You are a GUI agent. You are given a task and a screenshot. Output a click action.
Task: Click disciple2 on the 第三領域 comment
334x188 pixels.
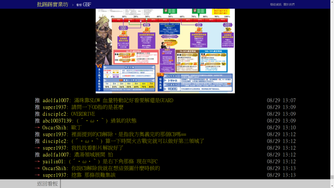point(54,141)
